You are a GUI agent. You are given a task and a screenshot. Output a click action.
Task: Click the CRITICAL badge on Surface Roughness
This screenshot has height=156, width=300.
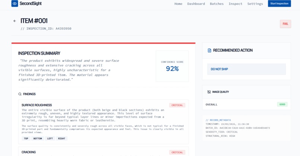(177, 105)
